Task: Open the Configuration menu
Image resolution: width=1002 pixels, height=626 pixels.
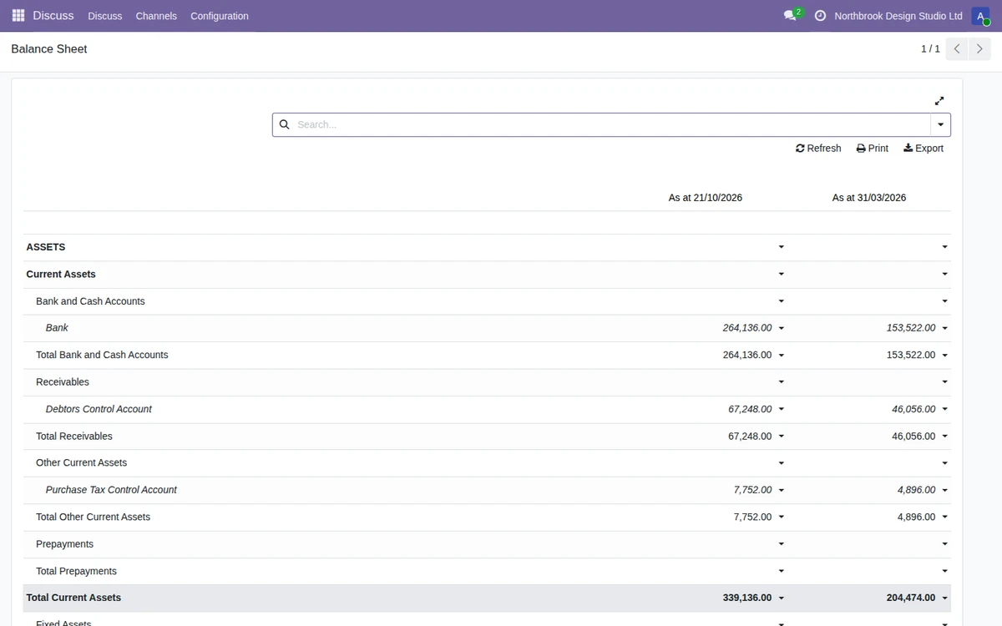Action: coord(220,16)
